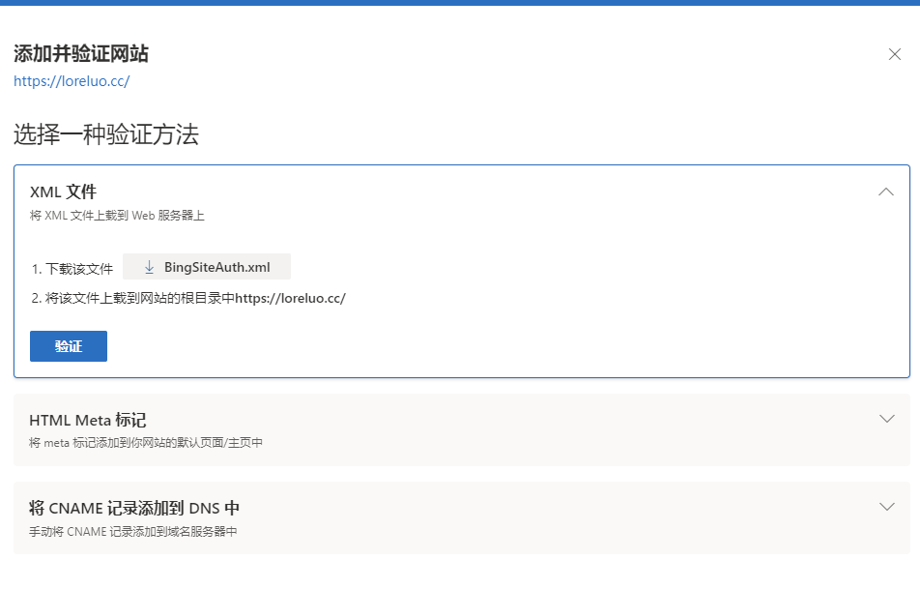Expand the HTML Meta 标记 chevron
This screenshot has width=920, height=589.
pyautogui.click(x=886, y=419)
